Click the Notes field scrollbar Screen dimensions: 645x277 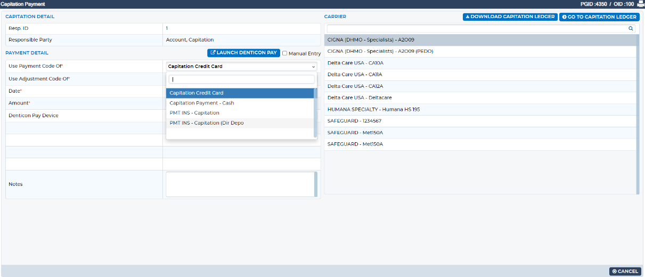pyautogui.click(x=316, y=184)
